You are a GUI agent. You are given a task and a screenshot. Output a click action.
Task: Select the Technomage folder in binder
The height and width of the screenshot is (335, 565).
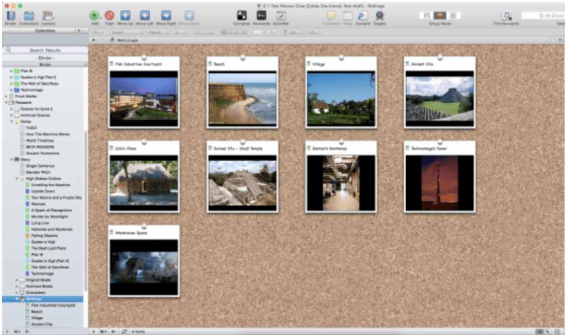click(x=31, y=90)
